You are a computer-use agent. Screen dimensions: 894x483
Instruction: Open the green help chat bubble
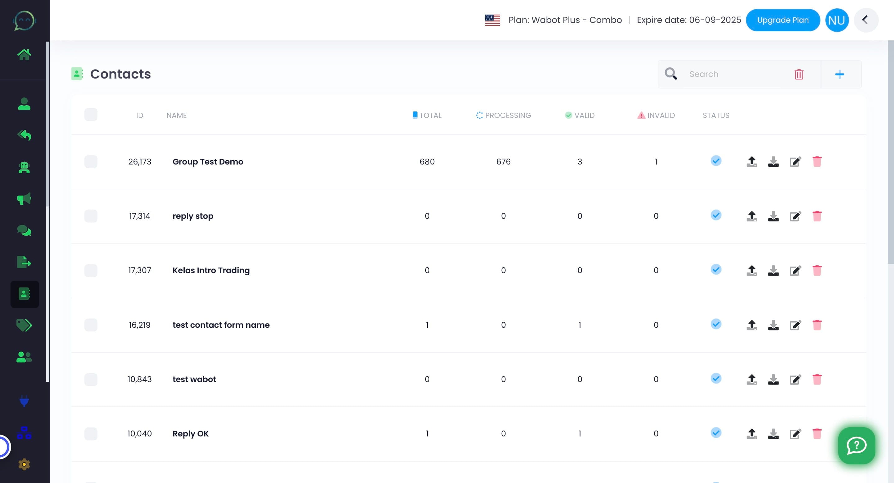[856, 445]
